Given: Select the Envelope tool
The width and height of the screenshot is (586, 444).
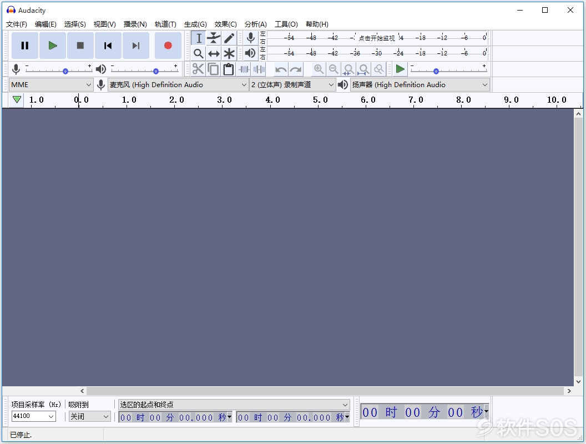Looking at the screenshot, I should click(x=214, y=38).
